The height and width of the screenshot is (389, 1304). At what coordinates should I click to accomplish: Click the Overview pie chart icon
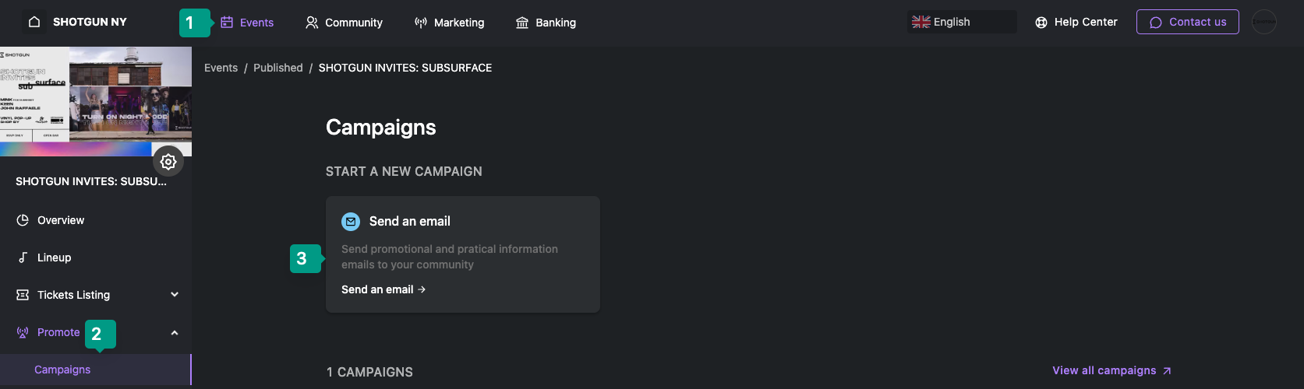[23, 220]
